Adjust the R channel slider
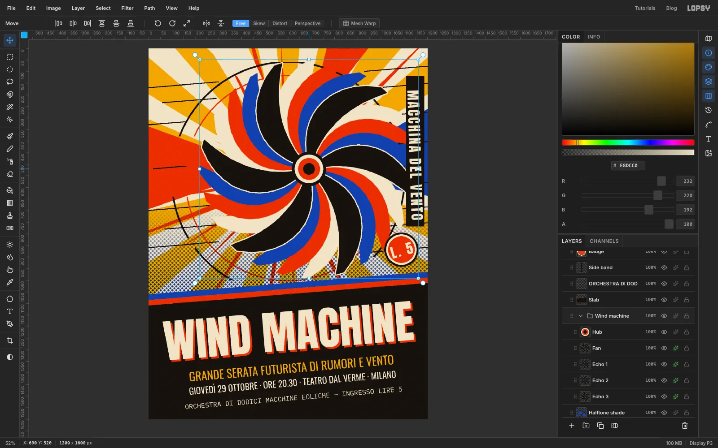The height and width of the screenshot is (448, 718). [628, 181]
